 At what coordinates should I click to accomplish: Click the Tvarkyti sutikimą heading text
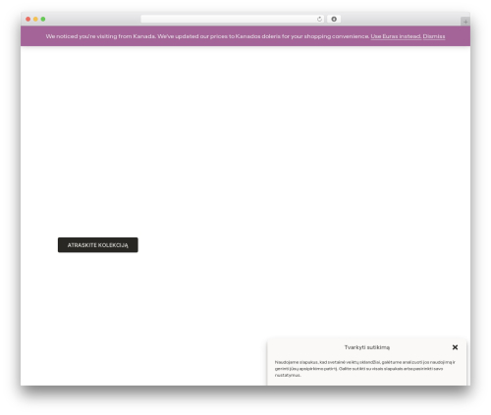click(367, 347)
